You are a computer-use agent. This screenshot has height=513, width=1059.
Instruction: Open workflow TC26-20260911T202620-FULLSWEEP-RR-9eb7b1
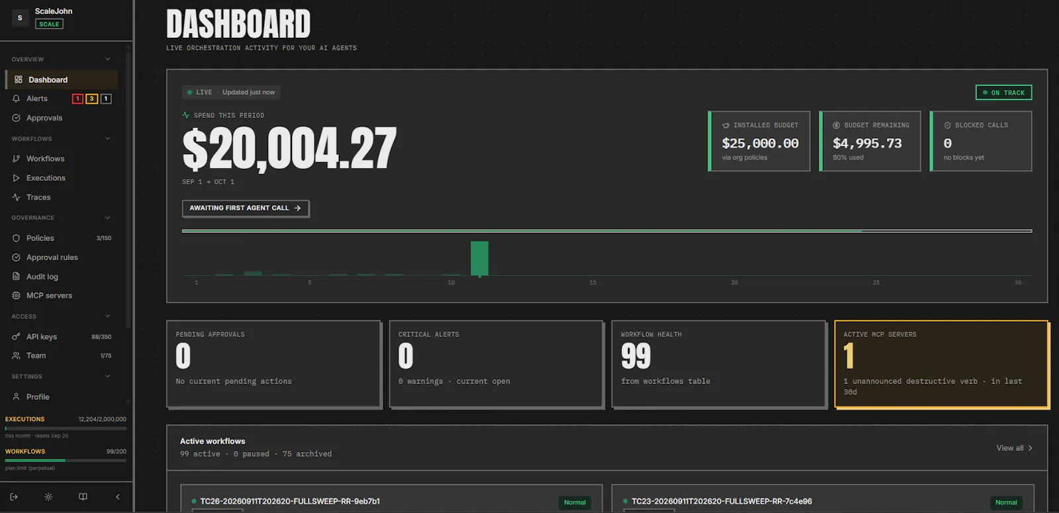tap(290, 502)
